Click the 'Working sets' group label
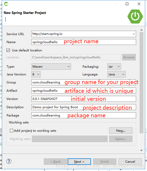Screen dimensions: 147x171 pos(19,122)
